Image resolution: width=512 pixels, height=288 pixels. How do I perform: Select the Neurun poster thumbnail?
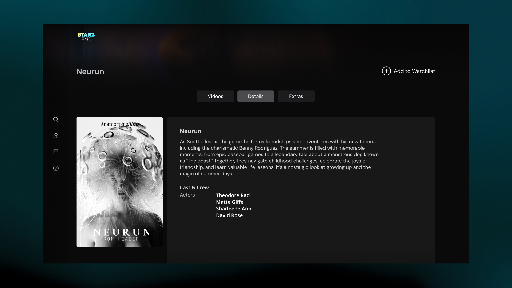click(x=119, y=182)
